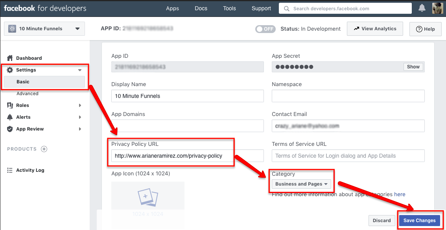This screenshot has width=446, height=230.
Task: Select Advanced settings
Action: [x=27, y=94]
